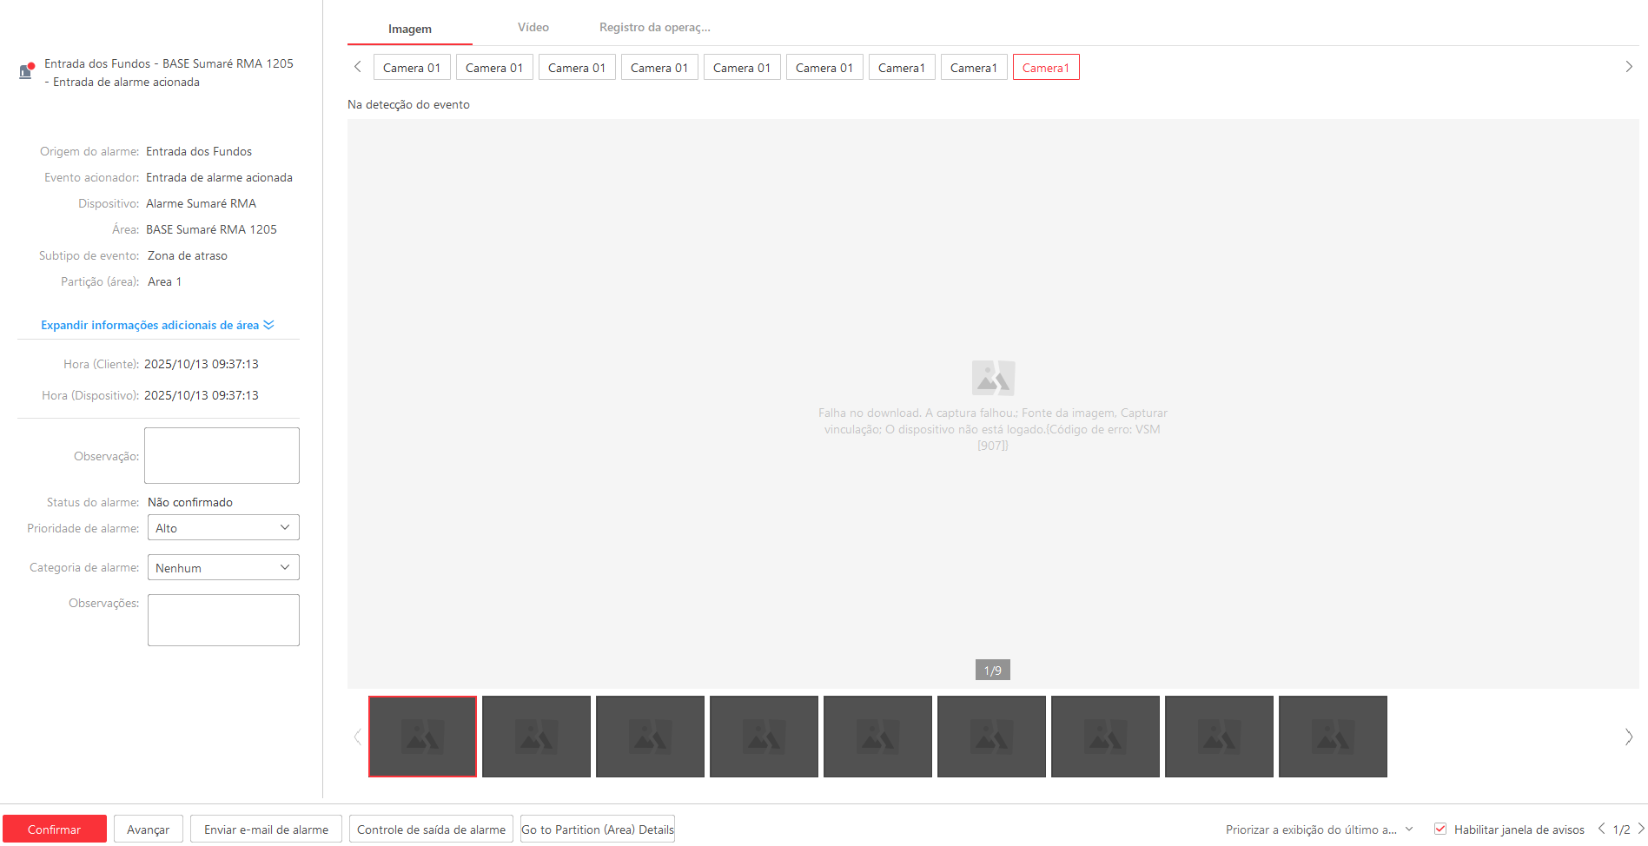
Task: Open Prioridade de alarme dropdown
Action: tap(223, 528)
